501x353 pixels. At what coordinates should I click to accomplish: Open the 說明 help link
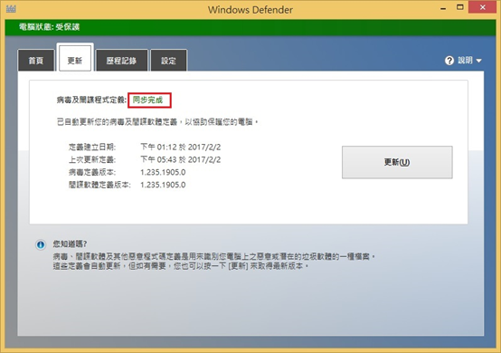point(465,60)
